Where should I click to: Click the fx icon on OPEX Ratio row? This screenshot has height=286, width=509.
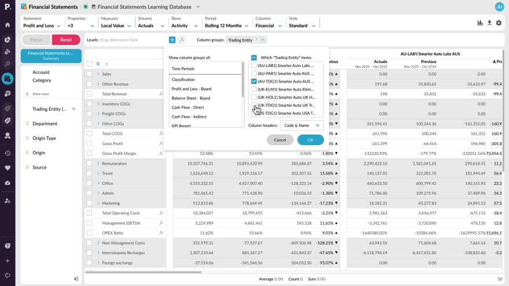click(x=161, y=233)
